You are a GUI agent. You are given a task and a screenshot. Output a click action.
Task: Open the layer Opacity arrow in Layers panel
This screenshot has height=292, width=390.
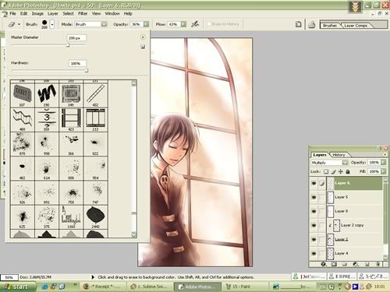[x=384, y=162]
